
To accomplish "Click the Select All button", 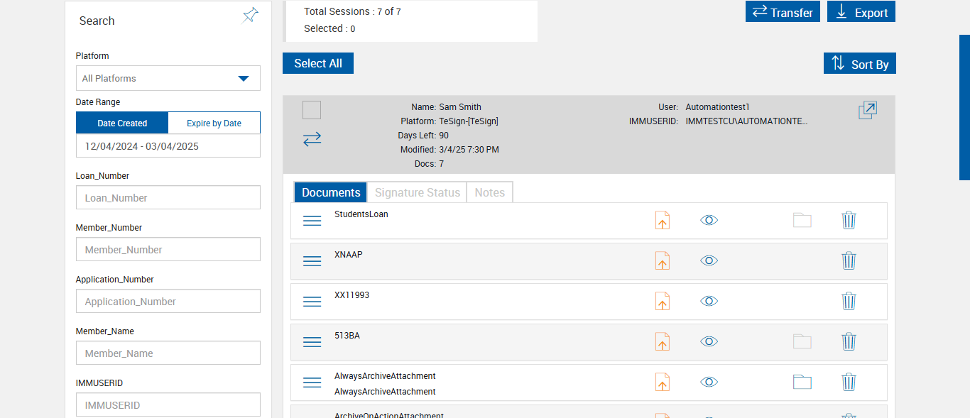I will [x=318, y=63].
